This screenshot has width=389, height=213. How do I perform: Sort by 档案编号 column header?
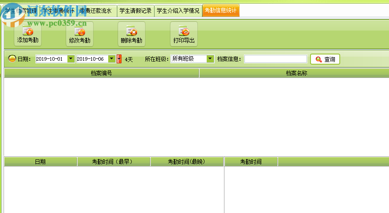pyautogui.click(x=102, y=73)
